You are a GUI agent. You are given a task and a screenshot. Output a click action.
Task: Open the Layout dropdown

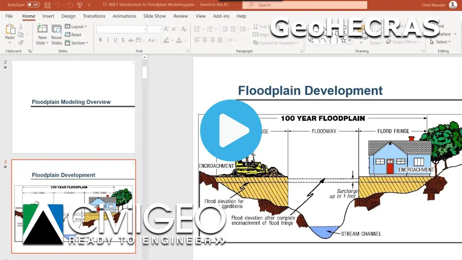point(76,26)
